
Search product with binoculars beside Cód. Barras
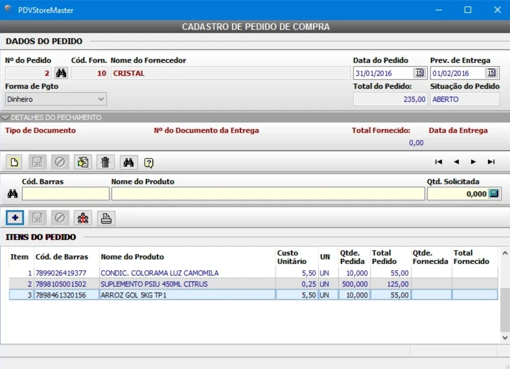[12, 194]
